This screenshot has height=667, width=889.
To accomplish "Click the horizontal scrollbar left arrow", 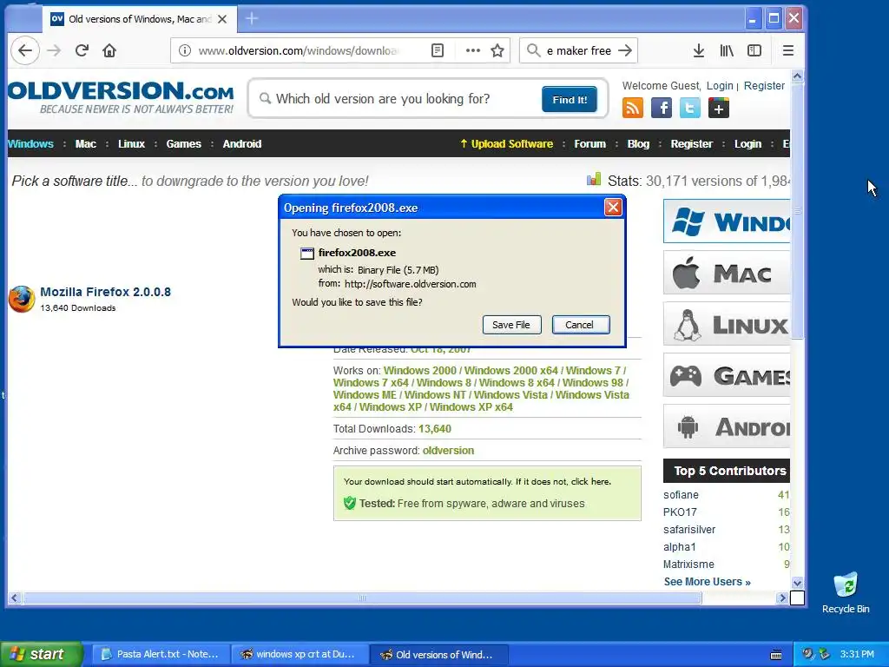I will 14,598.
